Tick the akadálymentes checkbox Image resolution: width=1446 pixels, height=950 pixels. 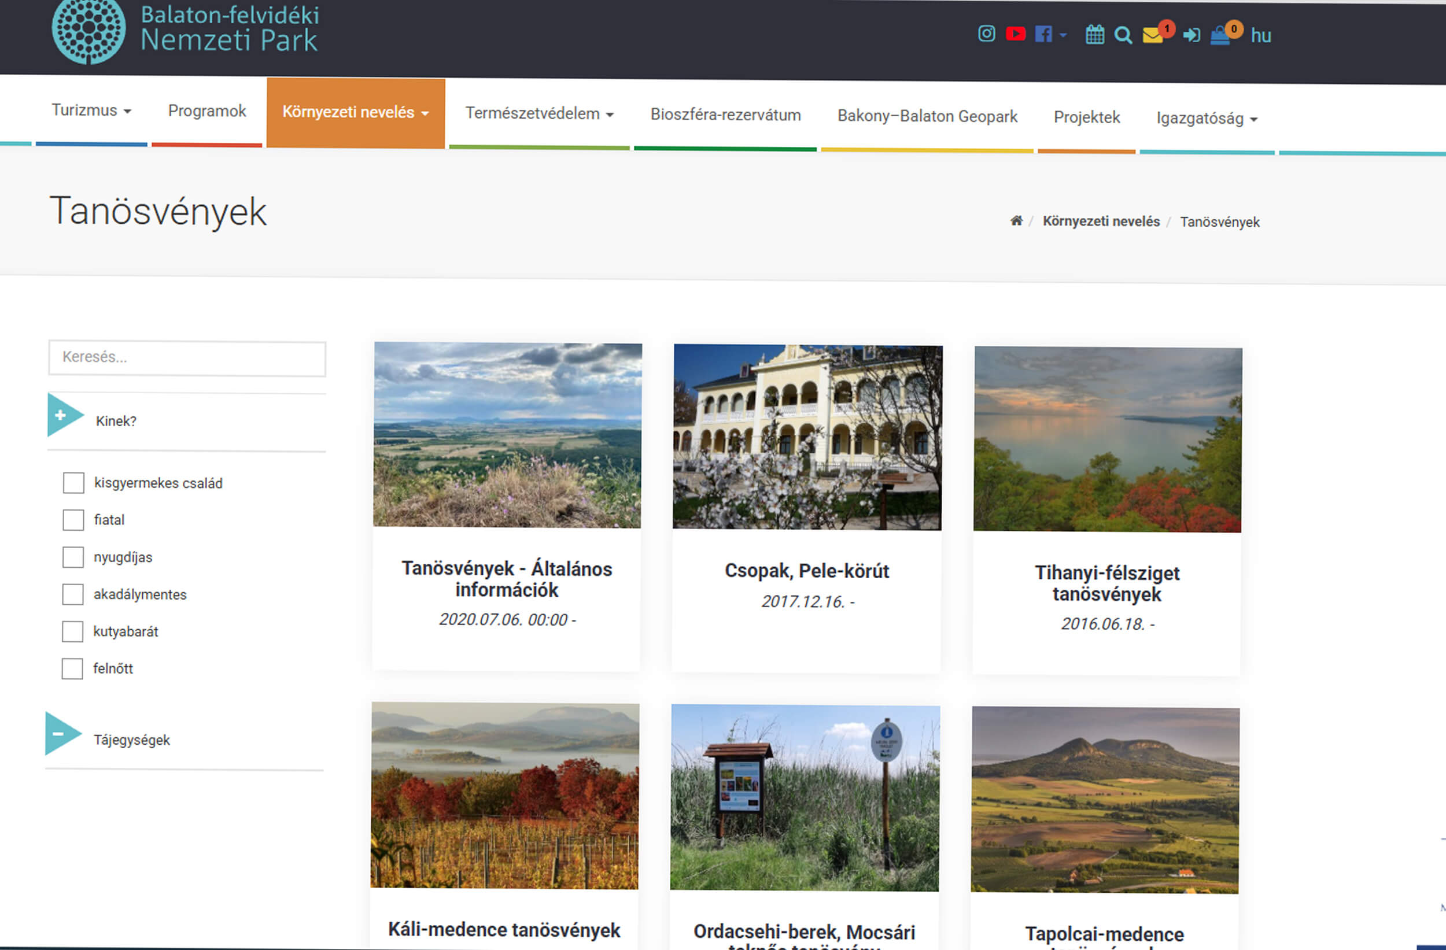73,594
